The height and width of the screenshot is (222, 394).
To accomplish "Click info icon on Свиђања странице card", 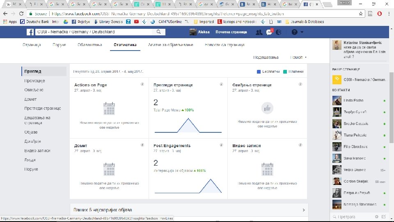I will pos(300,84).
